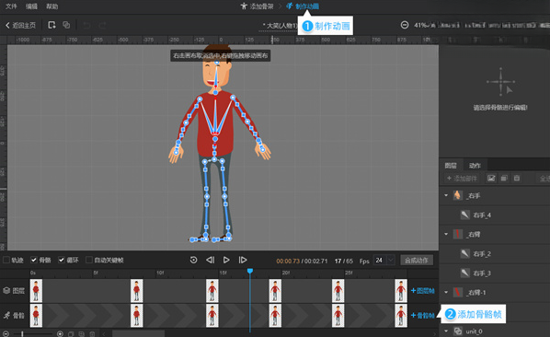This screenshot has width=550, height=337.
Task: Collapse the _右臂-1 layer group
Action: tap(446, 292)
